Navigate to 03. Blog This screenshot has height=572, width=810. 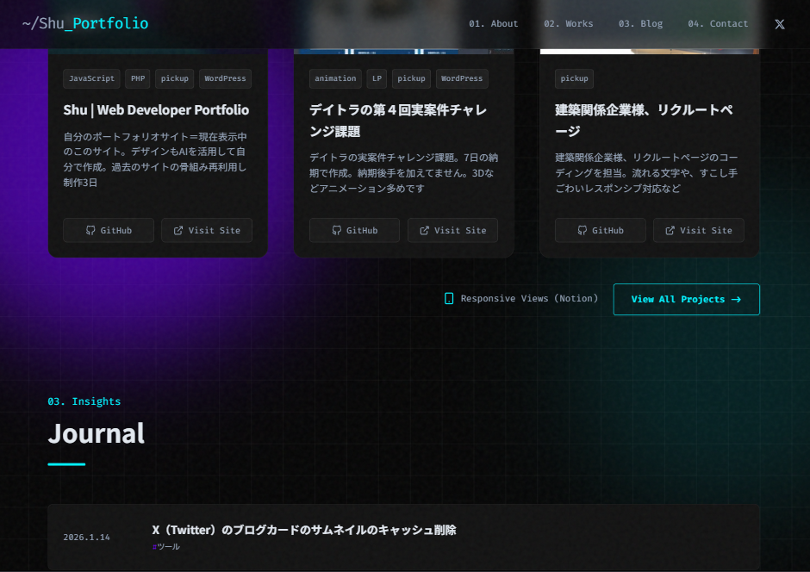[641, 23]
